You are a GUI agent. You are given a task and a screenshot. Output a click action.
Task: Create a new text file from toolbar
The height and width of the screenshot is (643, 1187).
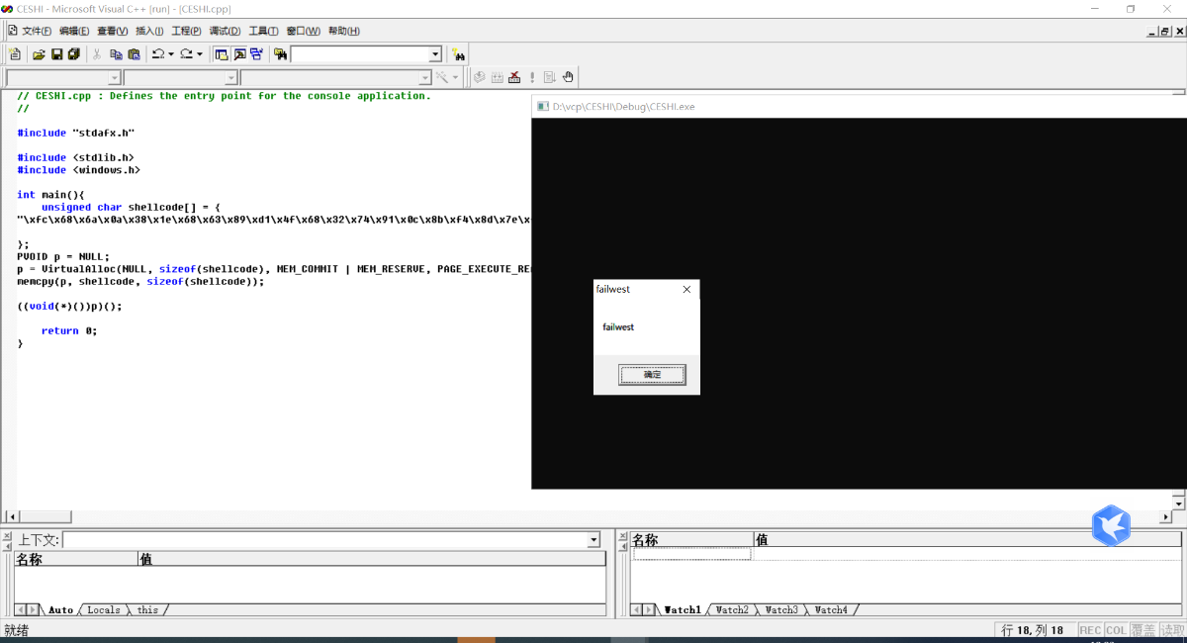(x=15, y=54)
